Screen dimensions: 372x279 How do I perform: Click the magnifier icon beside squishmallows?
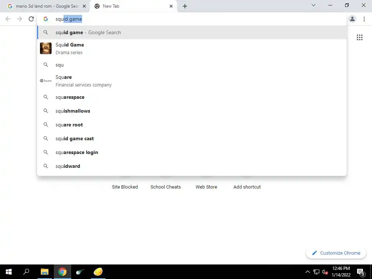click(45, 111)
